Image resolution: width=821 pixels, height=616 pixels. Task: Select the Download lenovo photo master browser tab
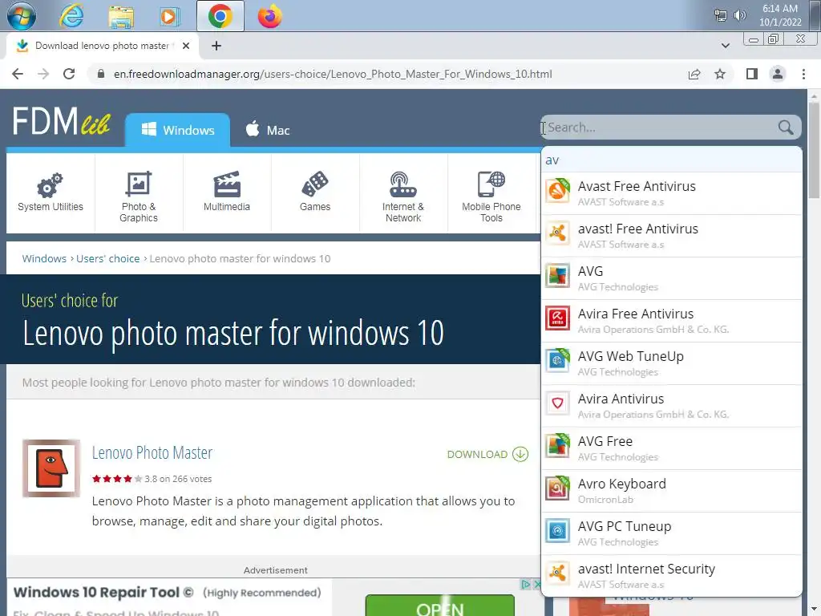click(x=102, y=46)
